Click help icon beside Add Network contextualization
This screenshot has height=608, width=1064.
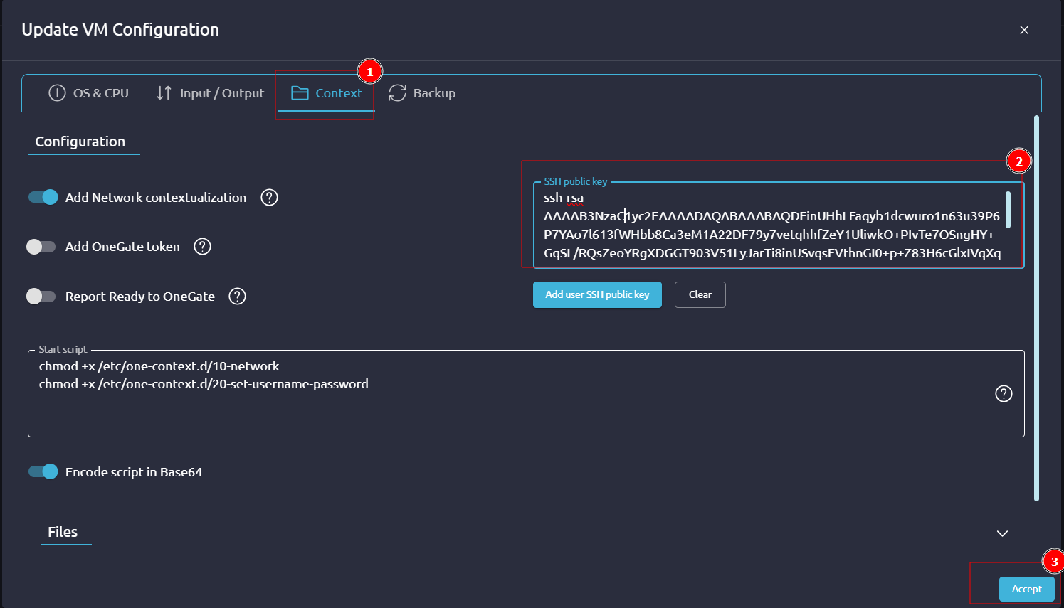point(269,198)
